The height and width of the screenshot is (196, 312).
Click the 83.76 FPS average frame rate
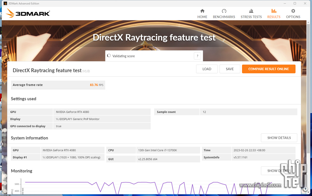(x=96, y=85)
